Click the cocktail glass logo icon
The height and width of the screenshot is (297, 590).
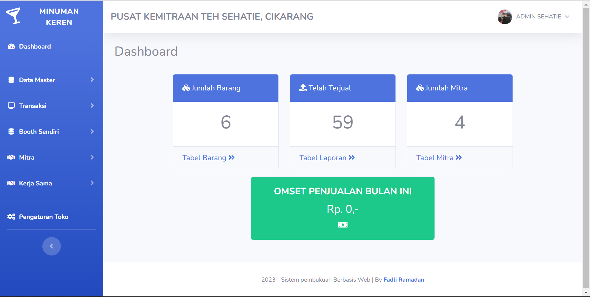point(14,16)
